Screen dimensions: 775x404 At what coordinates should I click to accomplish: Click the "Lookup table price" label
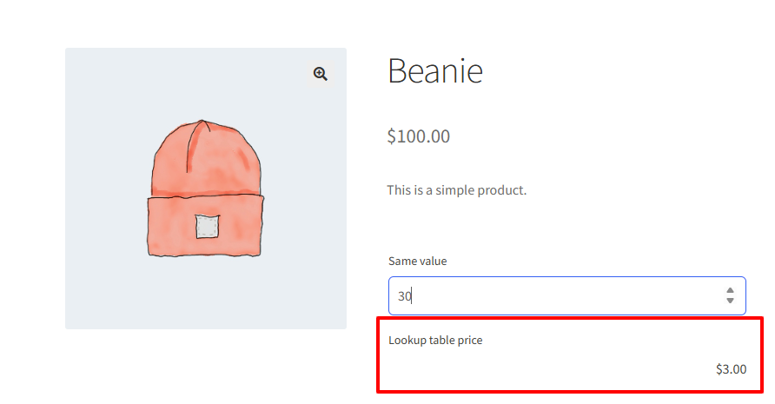click(x=435, y=341)
